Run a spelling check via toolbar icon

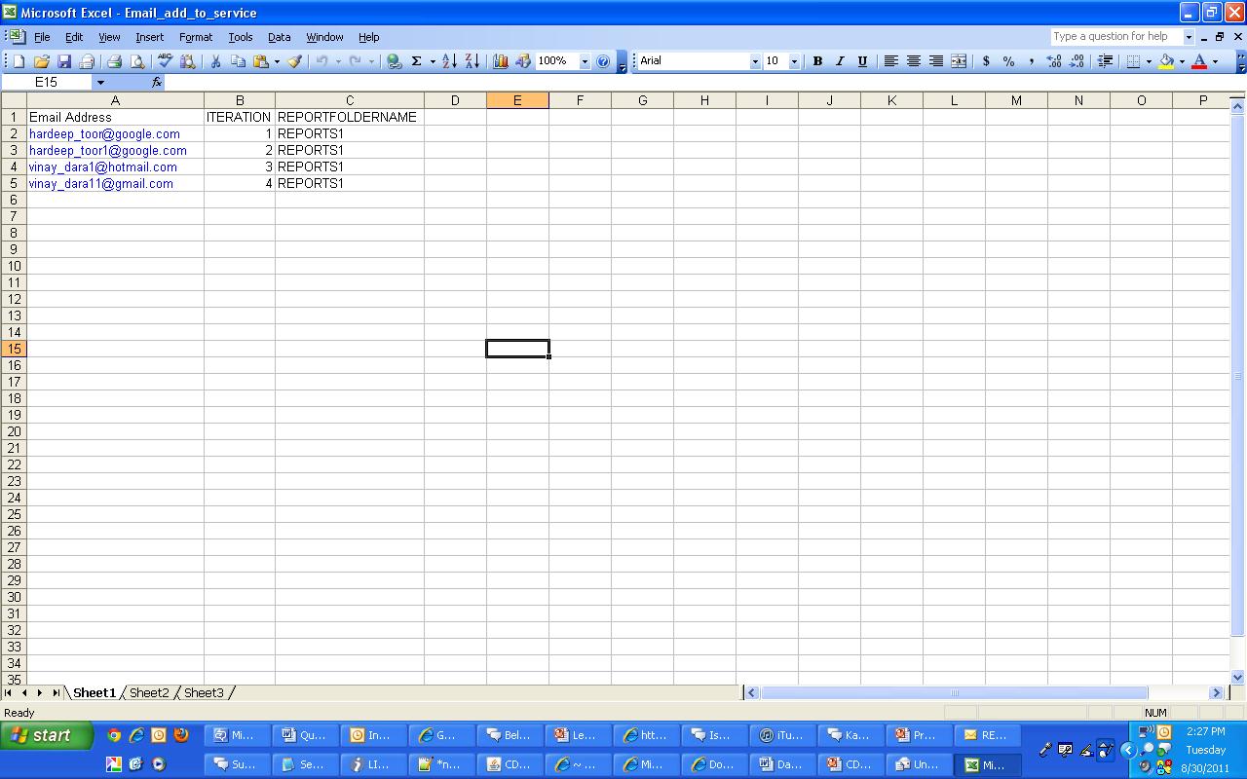point(164,60)
